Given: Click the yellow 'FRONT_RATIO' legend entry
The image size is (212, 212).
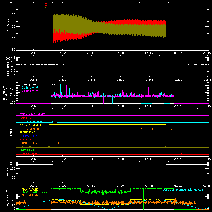Looking at the screenshot, I should (x=30, y=189).
